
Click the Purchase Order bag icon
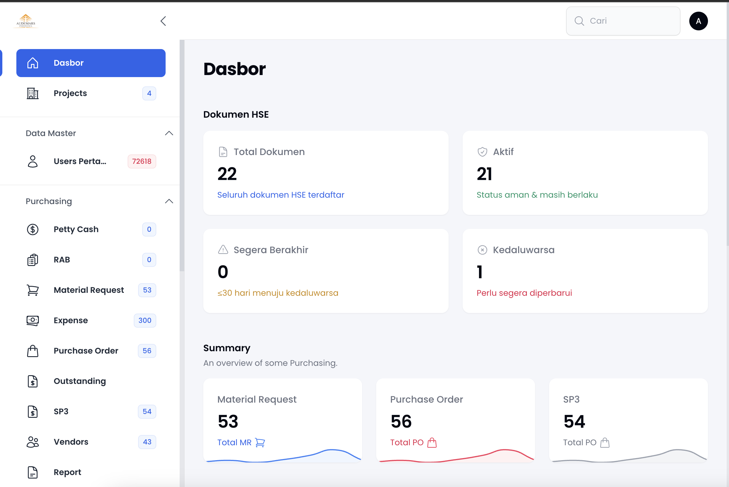33,351
